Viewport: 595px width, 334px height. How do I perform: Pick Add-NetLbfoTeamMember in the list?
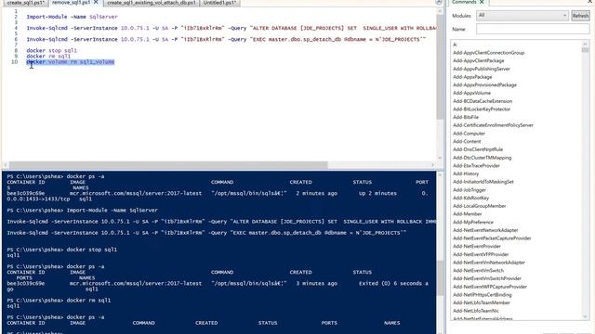point(482,302)
